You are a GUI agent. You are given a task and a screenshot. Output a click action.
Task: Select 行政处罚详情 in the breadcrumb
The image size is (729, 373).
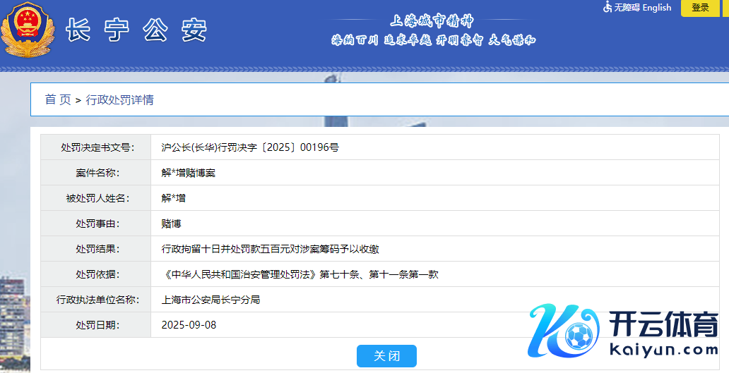point(119,100)
